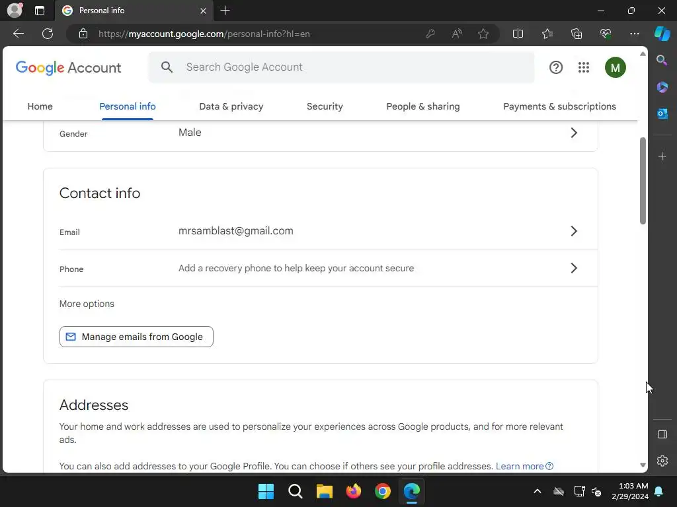
Task: Switch to the Security tab
Action: tap(325, 106)
